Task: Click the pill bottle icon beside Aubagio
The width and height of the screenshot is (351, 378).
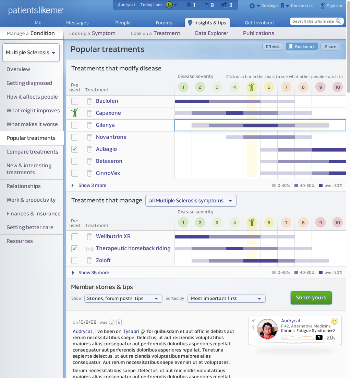Action: pyautogui.click(x=89, y=149)
